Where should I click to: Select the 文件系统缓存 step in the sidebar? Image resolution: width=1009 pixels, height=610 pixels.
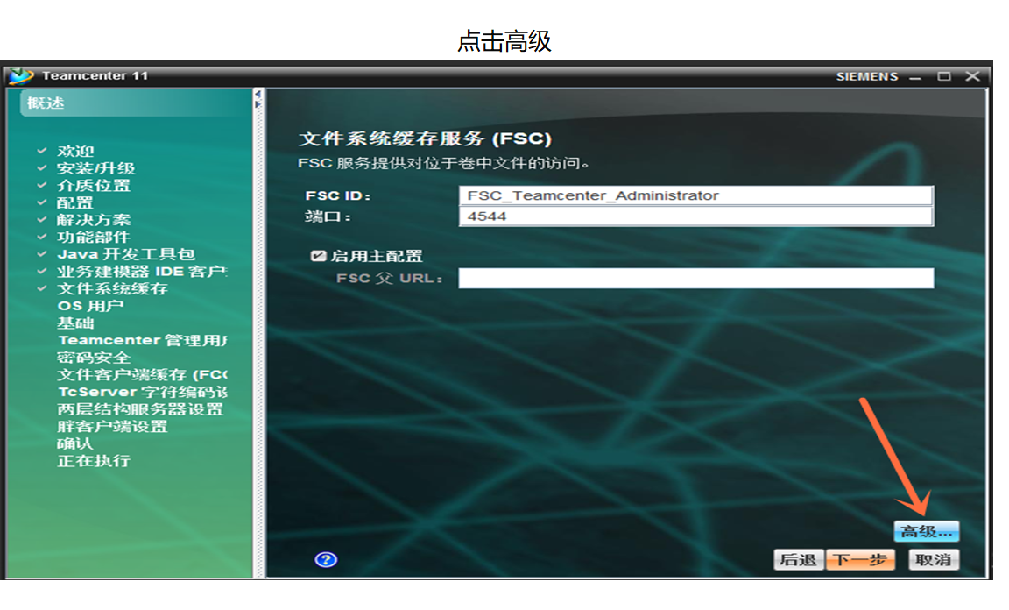[113, 288]
